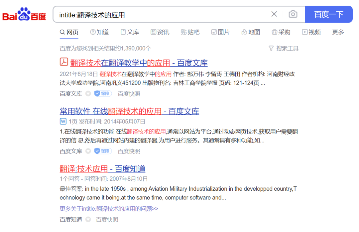Open 百度快照 of first result

tap(129, 94)
